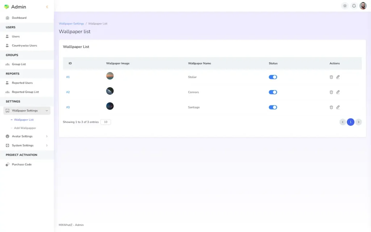The width and height of the screenshot is (371, 232).
Task: Click the Purchase Code icon
Action: pos(7,164)
